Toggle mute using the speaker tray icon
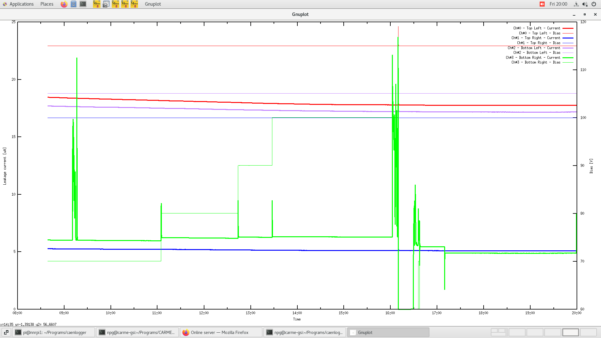Viewport: 601px width, 338px height. pos(585,4)
